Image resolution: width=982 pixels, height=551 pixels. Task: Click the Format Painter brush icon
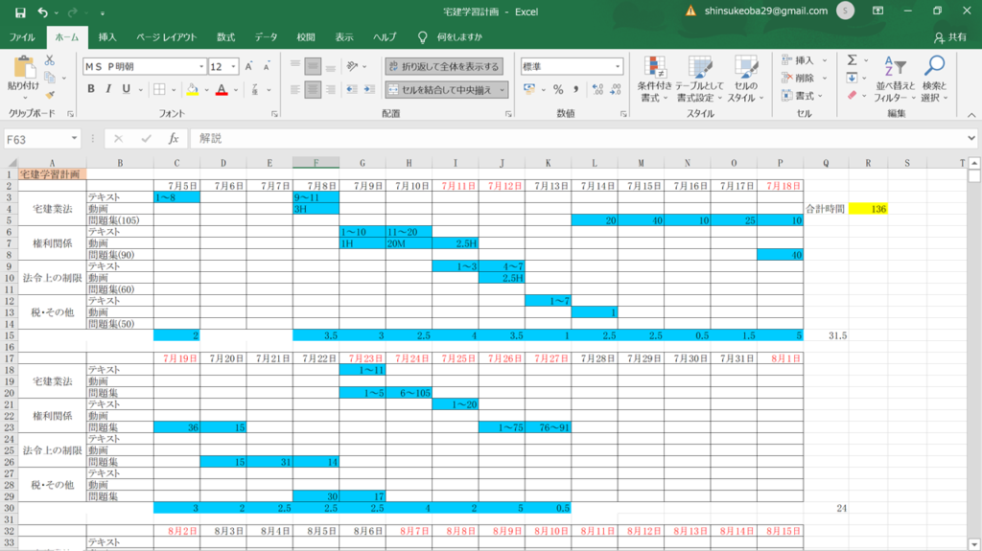(49, 95)
